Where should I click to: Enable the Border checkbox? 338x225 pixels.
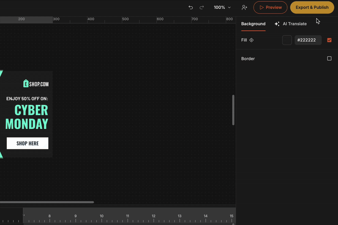[329, 59]
